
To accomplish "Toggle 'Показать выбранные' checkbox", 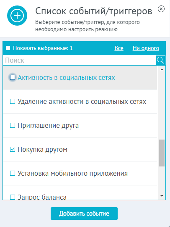I will (8, 48).
